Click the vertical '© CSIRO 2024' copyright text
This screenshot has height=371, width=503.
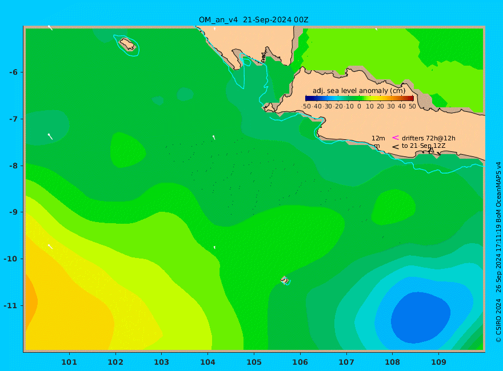pos(498,321)
